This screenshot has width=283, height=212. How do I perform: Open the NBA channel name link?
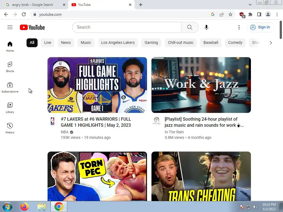point(65,132)
